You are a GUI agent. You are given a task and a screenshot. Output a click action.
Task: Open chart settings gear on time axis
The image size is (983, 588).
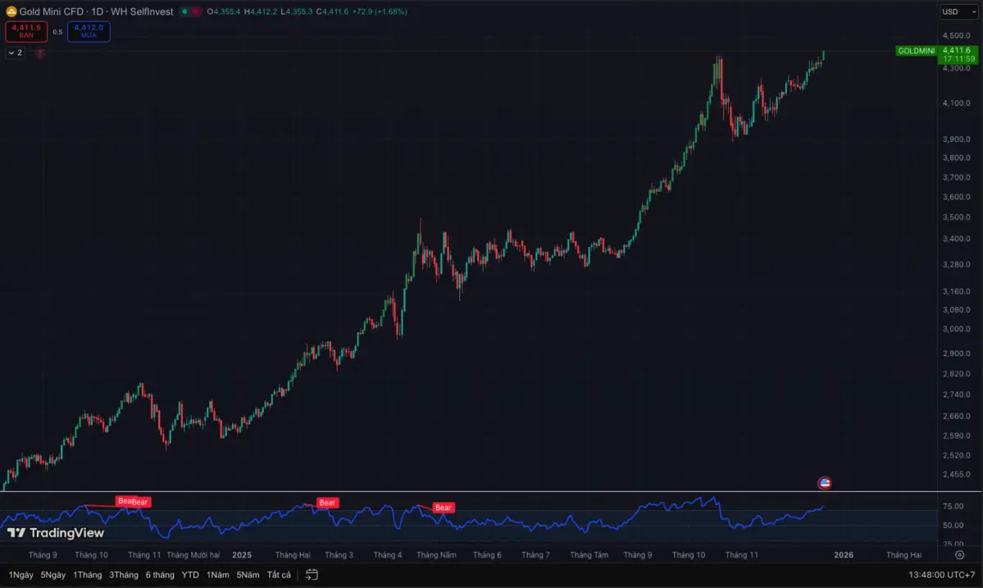(959, 555)
